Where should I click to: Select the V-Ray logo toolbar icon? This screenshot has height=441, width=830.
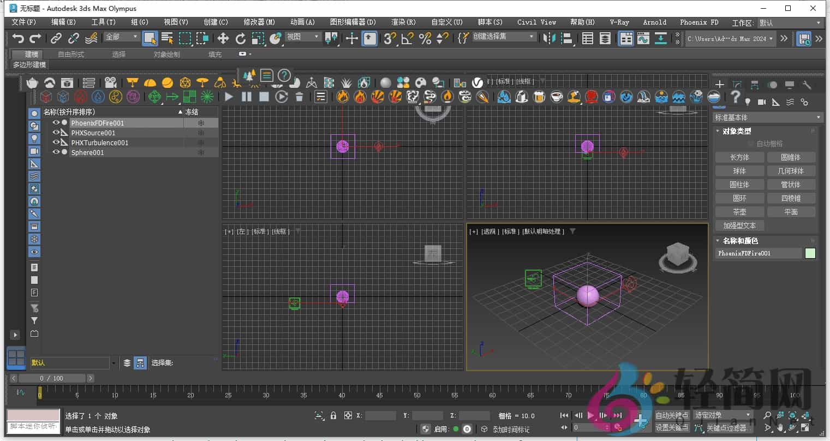pyautogui.click(x=477, y=83)
